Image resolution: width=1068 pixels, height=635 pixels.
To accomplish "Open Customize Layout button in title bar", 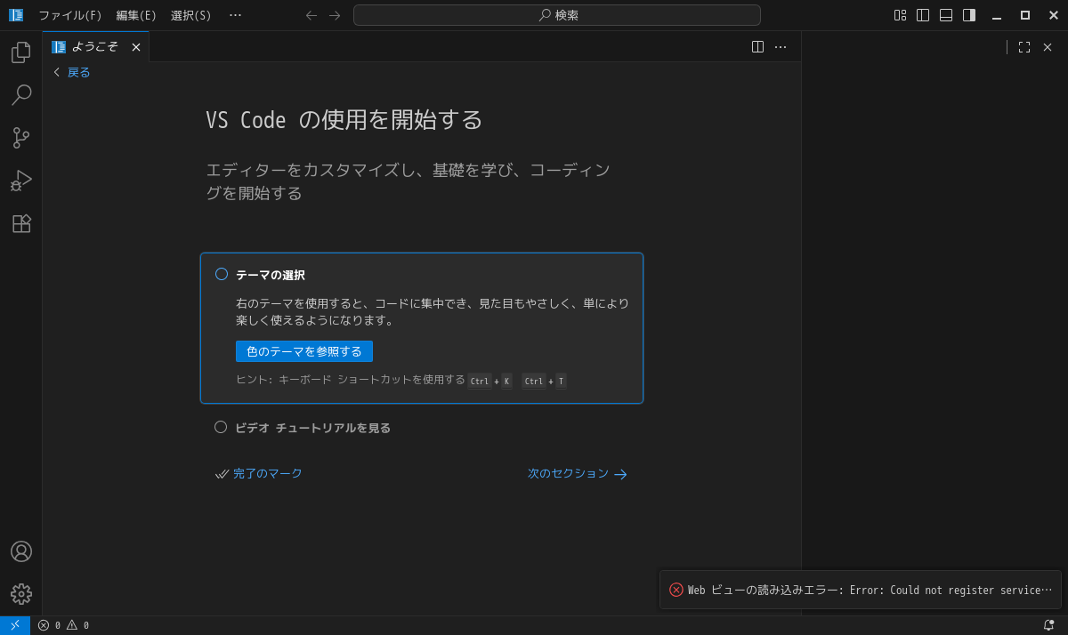I will click(900, 15).
